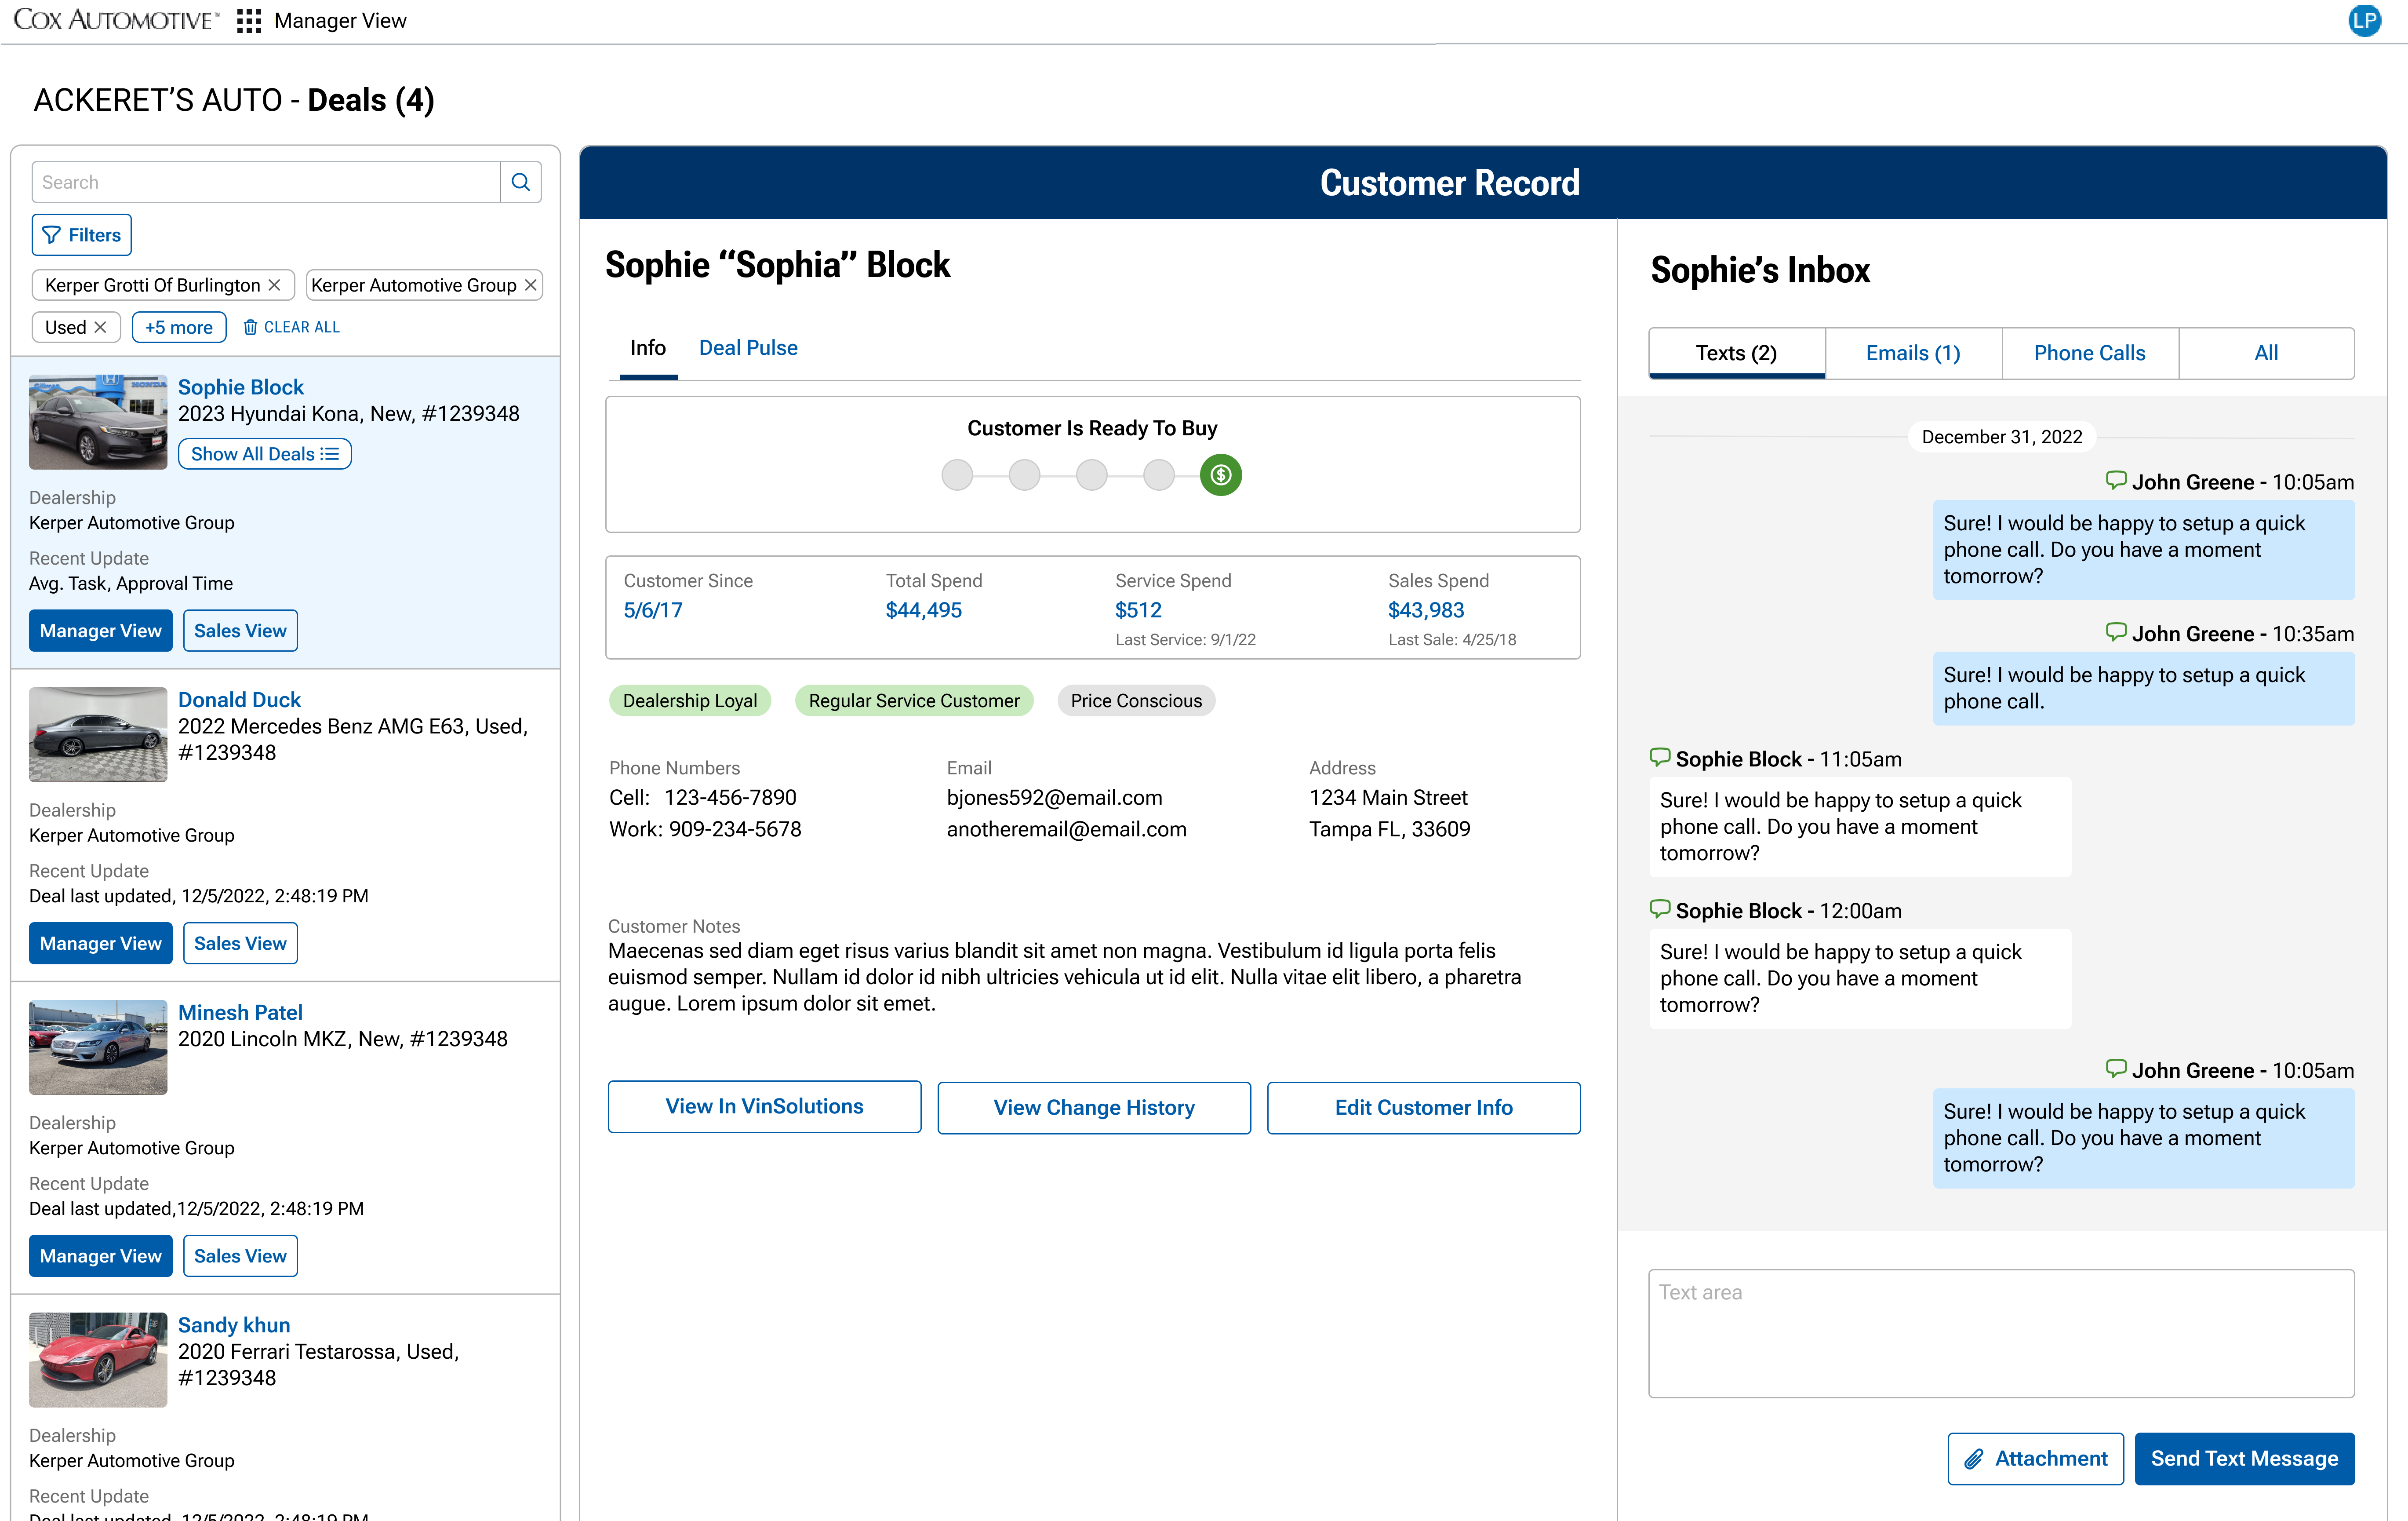Click Donald Duck's Mercedes thumbnail
The image size is (2408, 1521).
click(x=98, y=734)
